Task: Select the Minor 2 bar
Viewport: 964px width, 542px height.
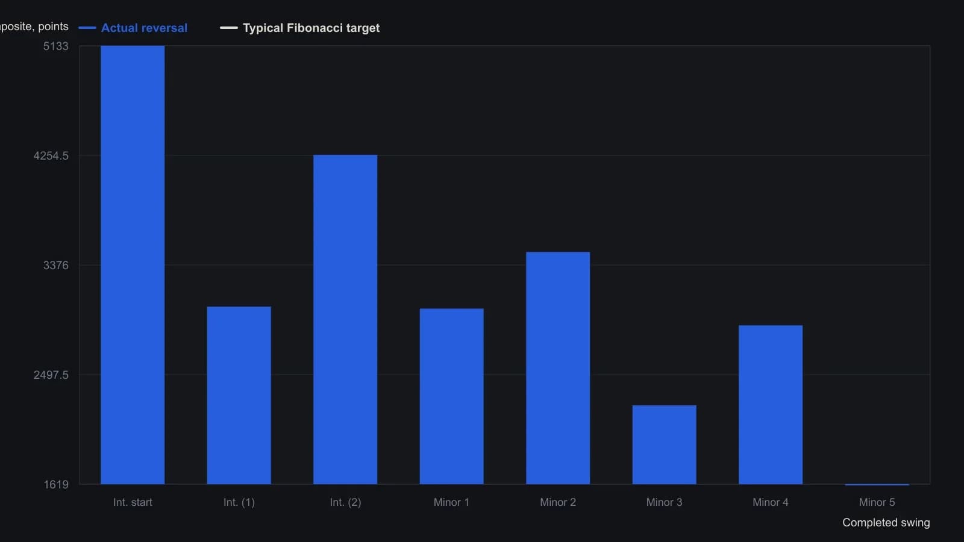Action: coord(558,368)
